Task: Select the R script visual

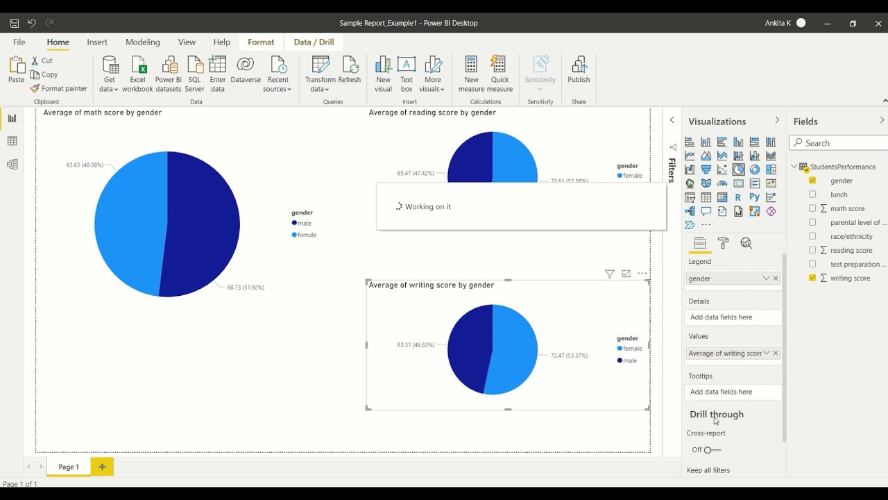Action: tap(738, 197)
